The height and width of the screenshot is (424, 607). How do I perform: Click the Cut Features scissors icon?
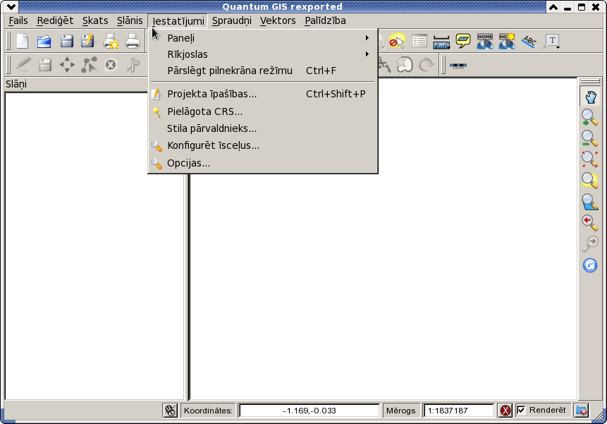(133, 65)
